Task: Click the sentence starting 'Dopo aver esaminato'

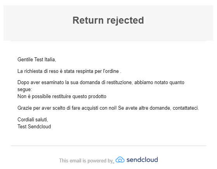Action: 101,86
